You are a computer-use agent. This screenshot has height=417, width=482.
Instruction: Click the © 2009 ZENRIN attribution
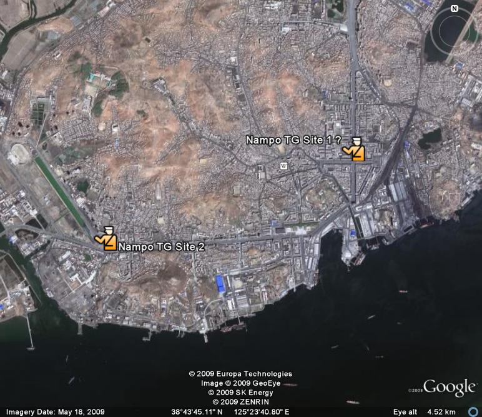(x=241, y=402)
